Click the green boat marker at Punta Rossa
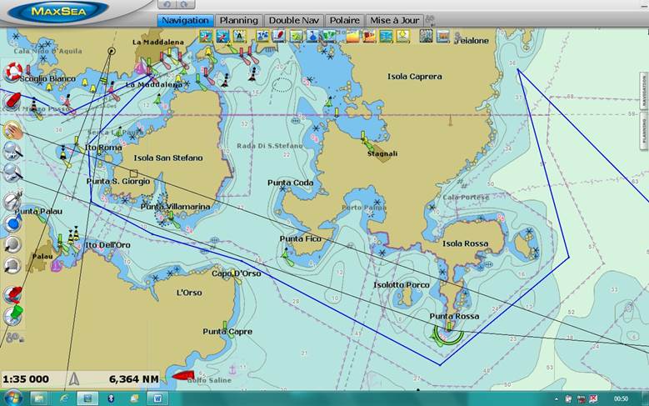649x406 pixels. tap(448, 332)
